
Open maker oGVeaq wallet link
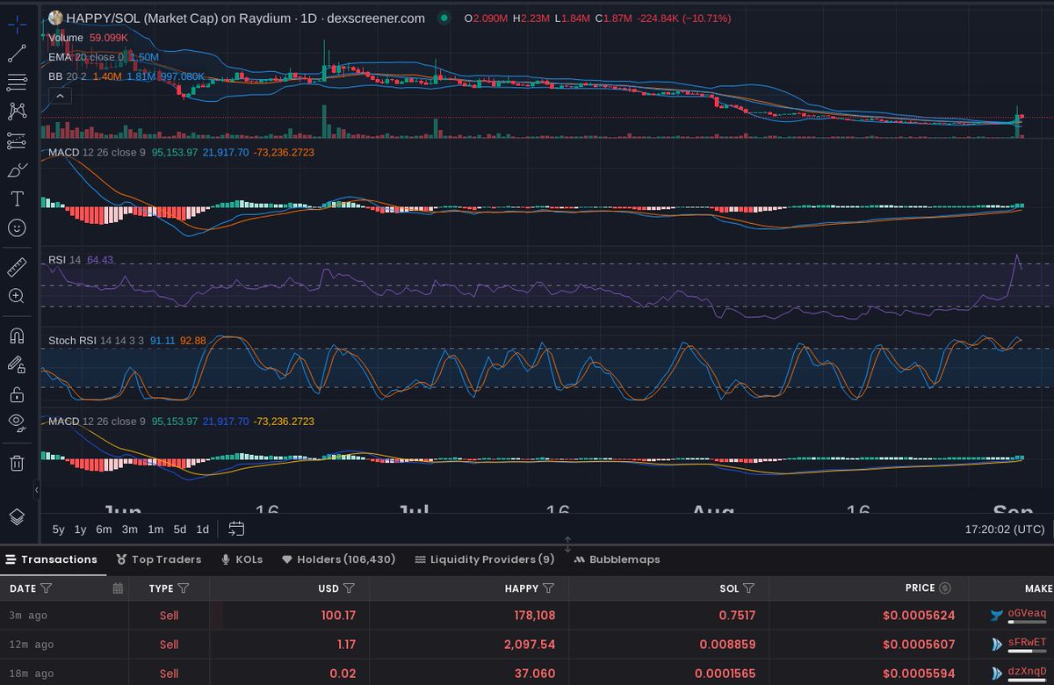1027,614
